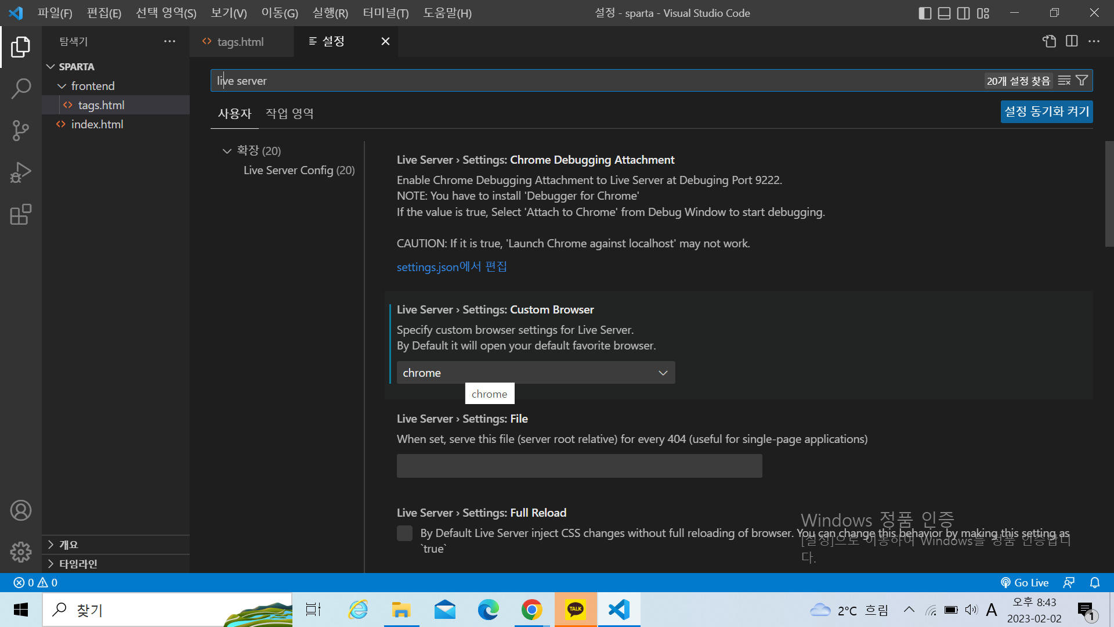1114x627 pixels.
Task: Open the 보기(V) menu
Action: click(229, 13)
